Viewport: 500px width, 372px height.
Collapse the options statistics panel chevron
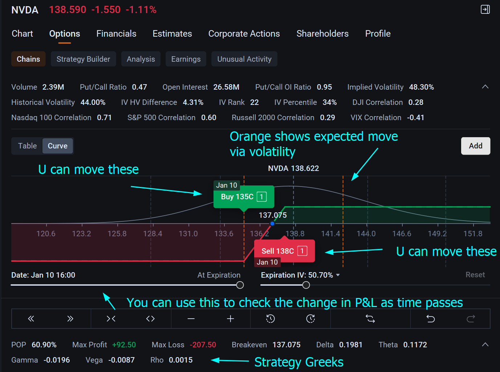tap(485, 87)
